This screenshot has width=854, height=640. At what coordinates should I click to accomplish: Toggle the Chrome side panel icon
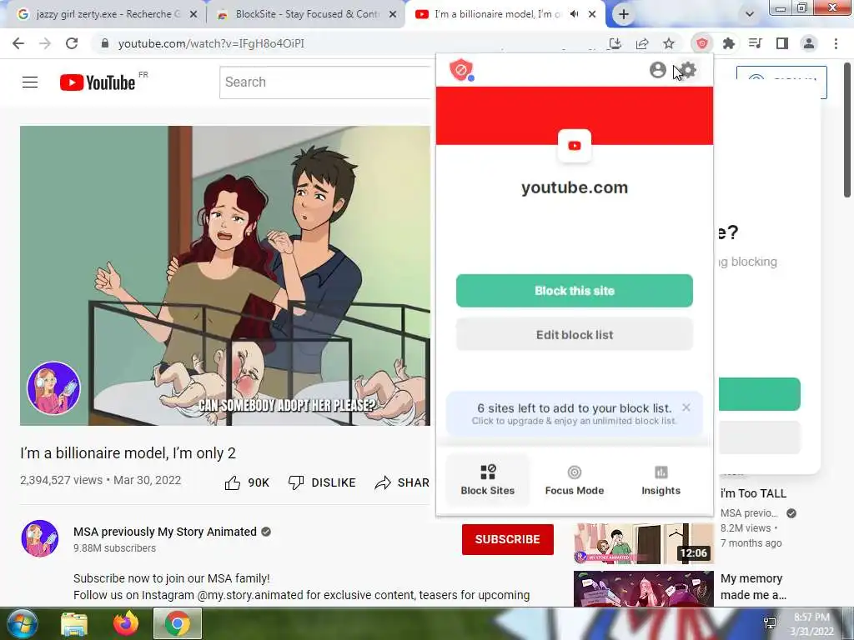782,43
